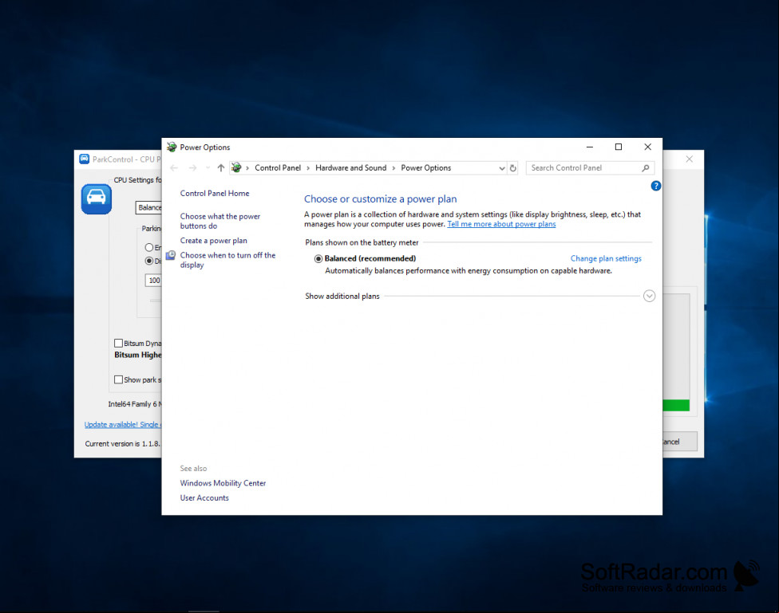779x613 pixels.
Task: Click the See also label
Action: point(193,468)
